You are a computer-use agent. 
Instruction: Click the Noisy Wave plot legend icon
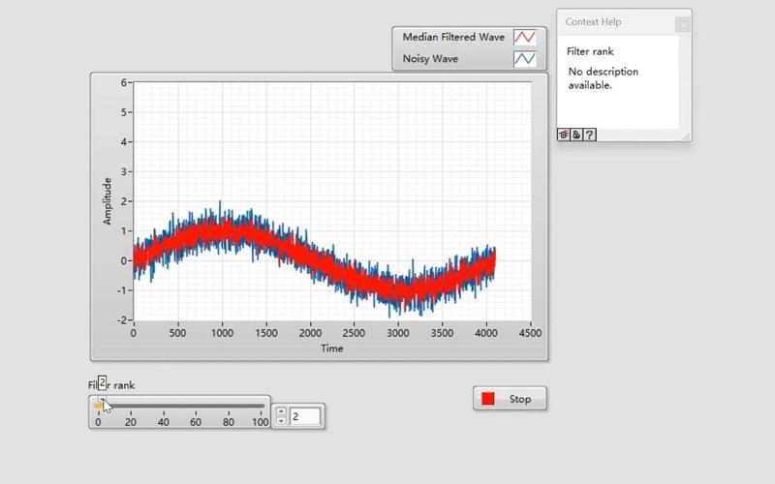(524, 59)
